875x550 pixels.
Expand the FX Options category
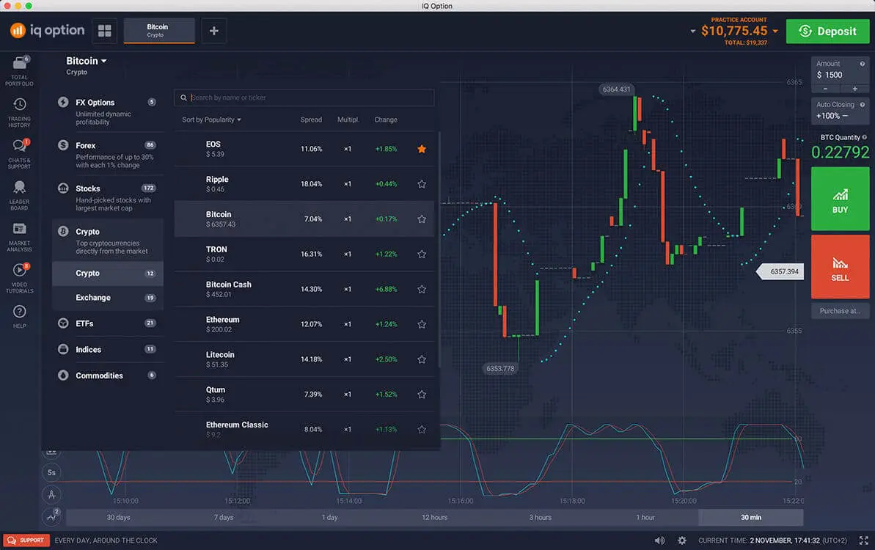(107, 111)
